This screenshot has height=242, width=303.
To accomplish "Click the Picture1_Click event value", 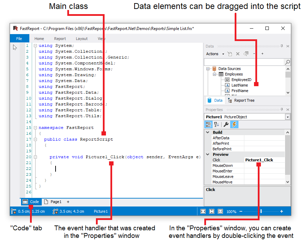I will pyautogui.click(x=259, y=160).
